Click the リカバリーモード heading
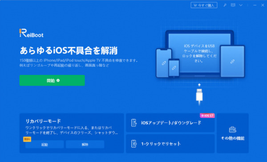Image resolution: width=267 pixels, height=162 pixels. (43, 121)
